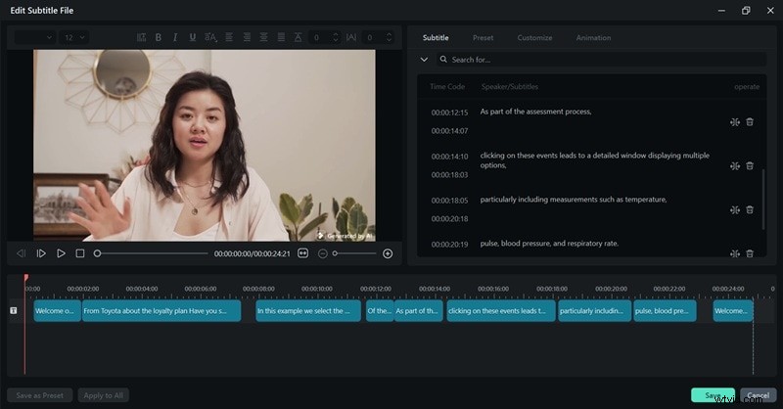Screen dimensions: 783x409
Task: Select the last 'Welcome...' clip near 00:00:24:00
Action: pyautogui.click(x=733, y=310)
